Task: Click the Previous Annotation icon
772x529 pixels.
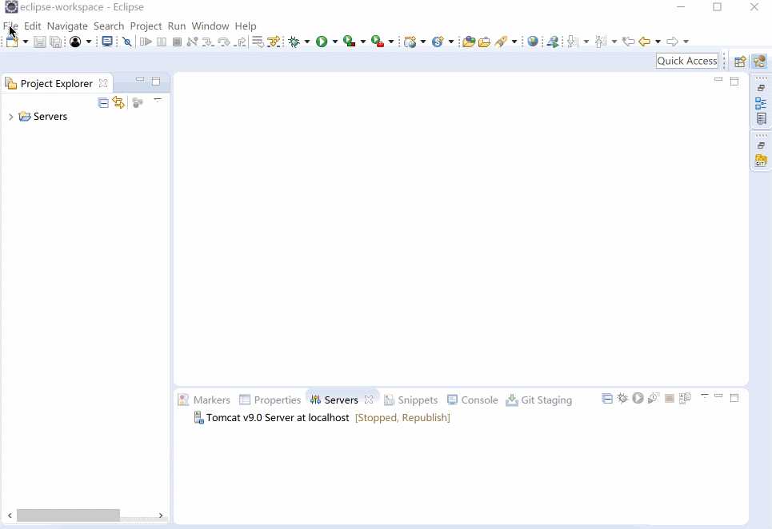Action: pyautogui.click(x=600, y=42)
